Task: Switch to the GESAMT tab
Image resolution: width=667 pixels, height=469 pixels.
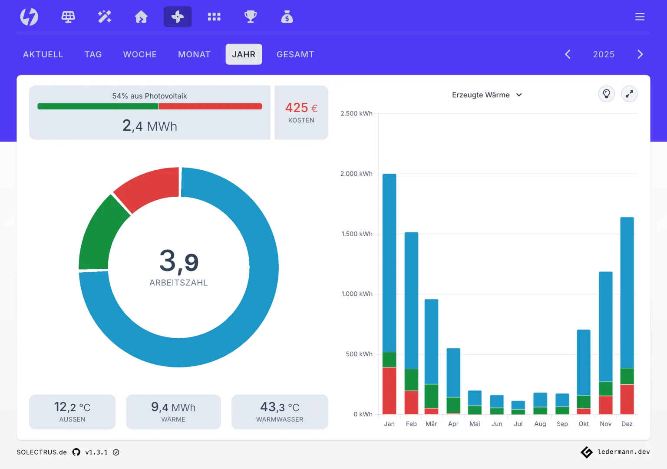Action: [x=295, y=54]
